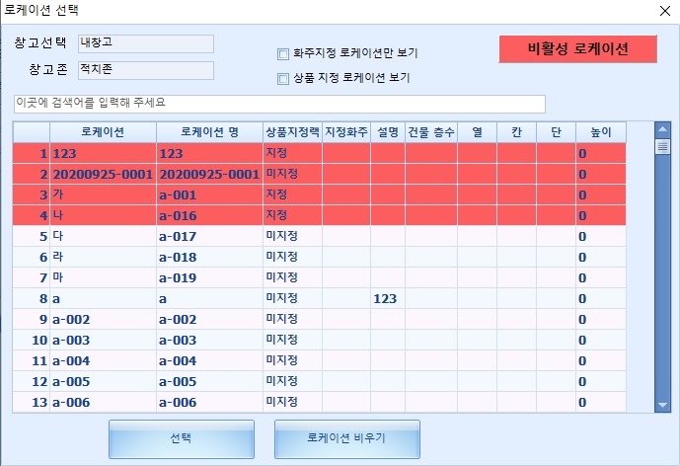Click the 높이 column header

coord(600,131)
